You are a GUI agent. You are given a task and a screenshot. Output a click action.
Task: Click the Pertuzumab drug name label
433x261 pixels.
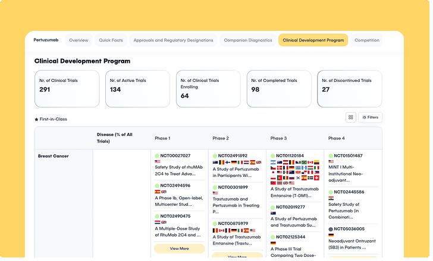coord(46,40)
